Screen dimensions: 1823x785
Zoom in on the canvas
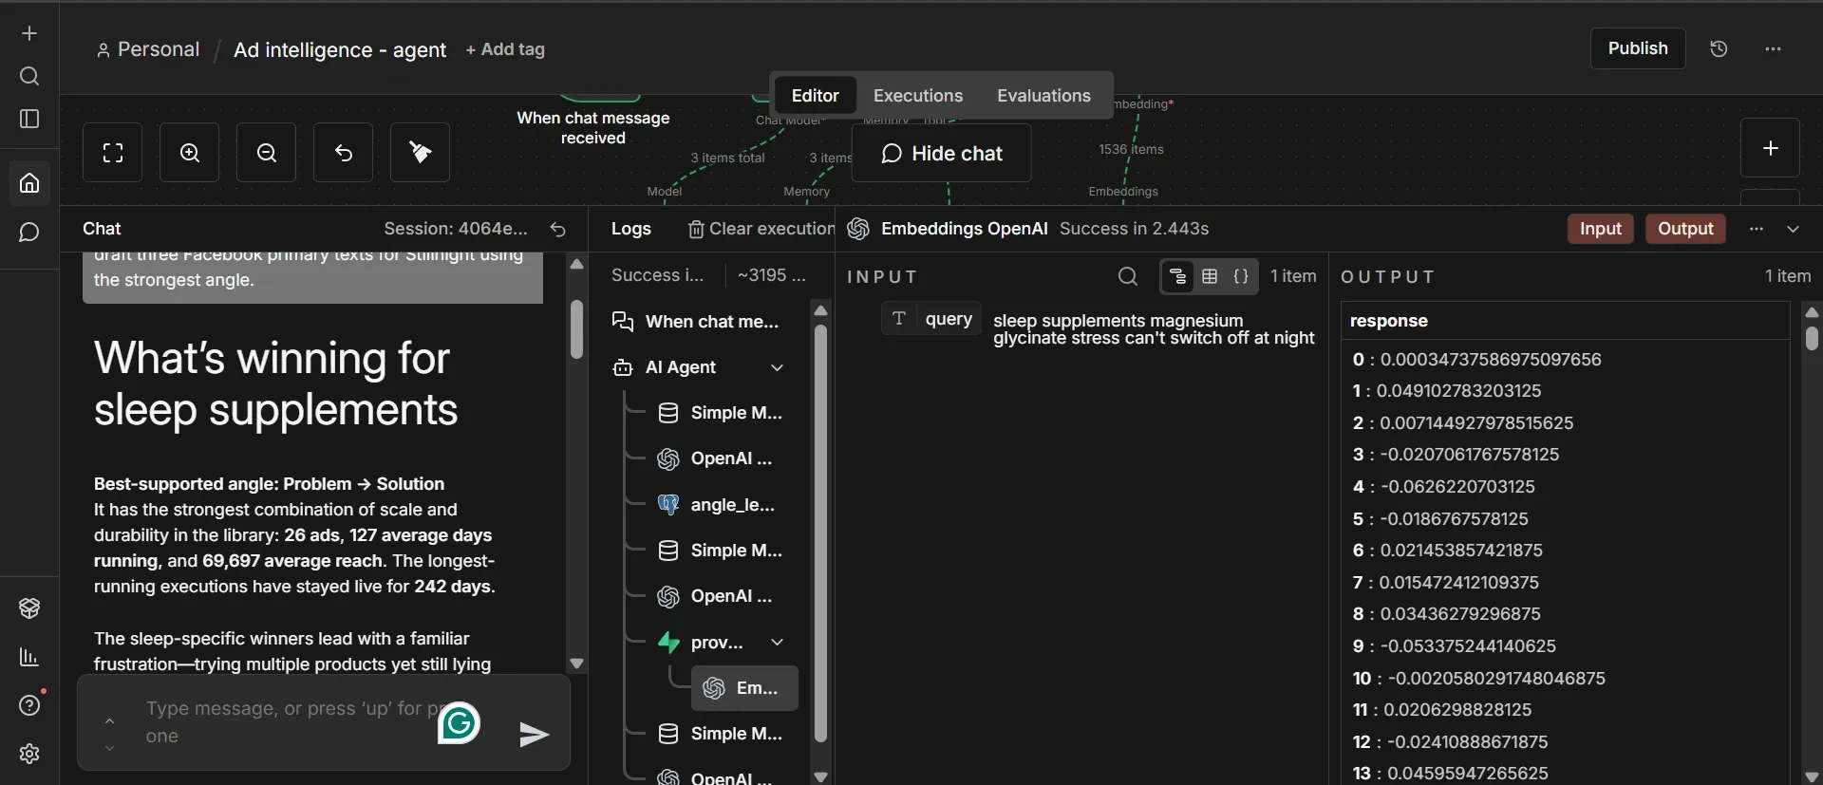[190, 152]
